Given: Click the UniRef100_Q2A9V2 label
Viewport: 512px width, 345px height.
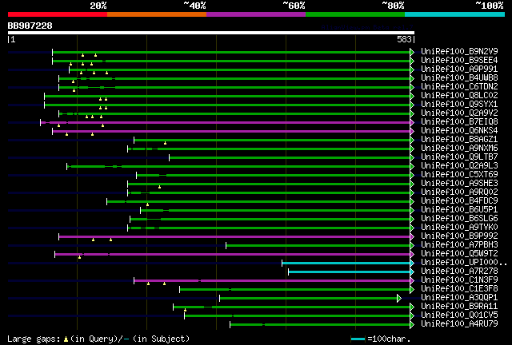Looking at the screenshot, I should coord(459,113).
